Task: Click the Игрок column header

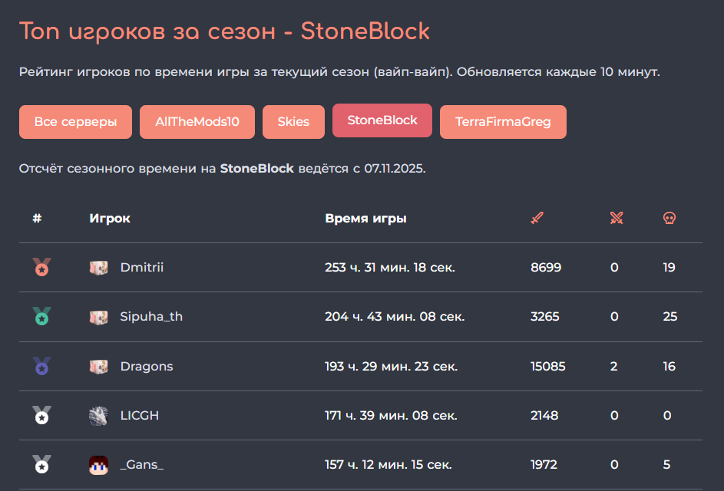Action: point(110,219)
